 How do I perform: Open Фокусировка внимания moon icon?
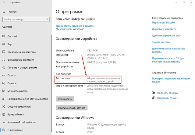(4, 59)
